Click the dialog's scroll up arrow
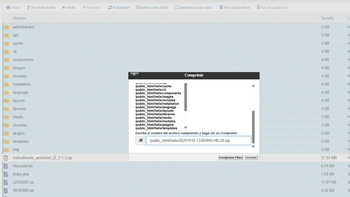 [253, 86]
